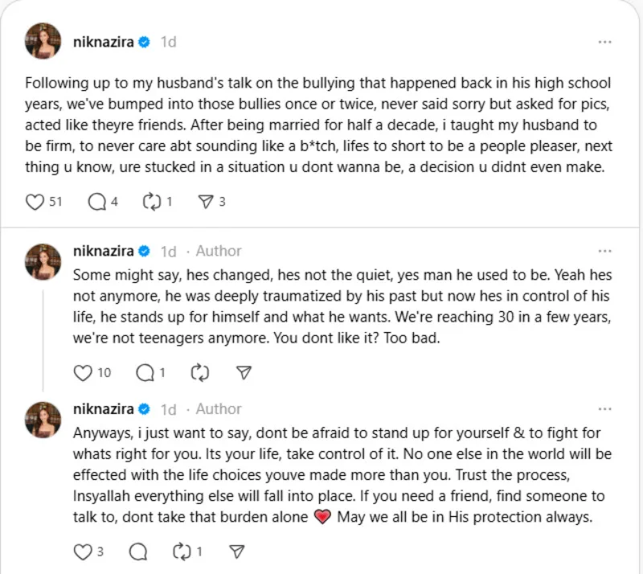
Task: Like the second post with 10 likes
Action: (83, 372)
